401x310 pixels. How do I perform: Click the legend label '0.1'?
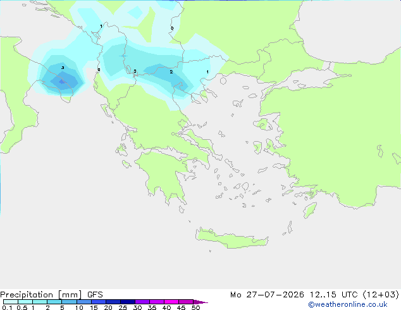[x=7, y=307]
